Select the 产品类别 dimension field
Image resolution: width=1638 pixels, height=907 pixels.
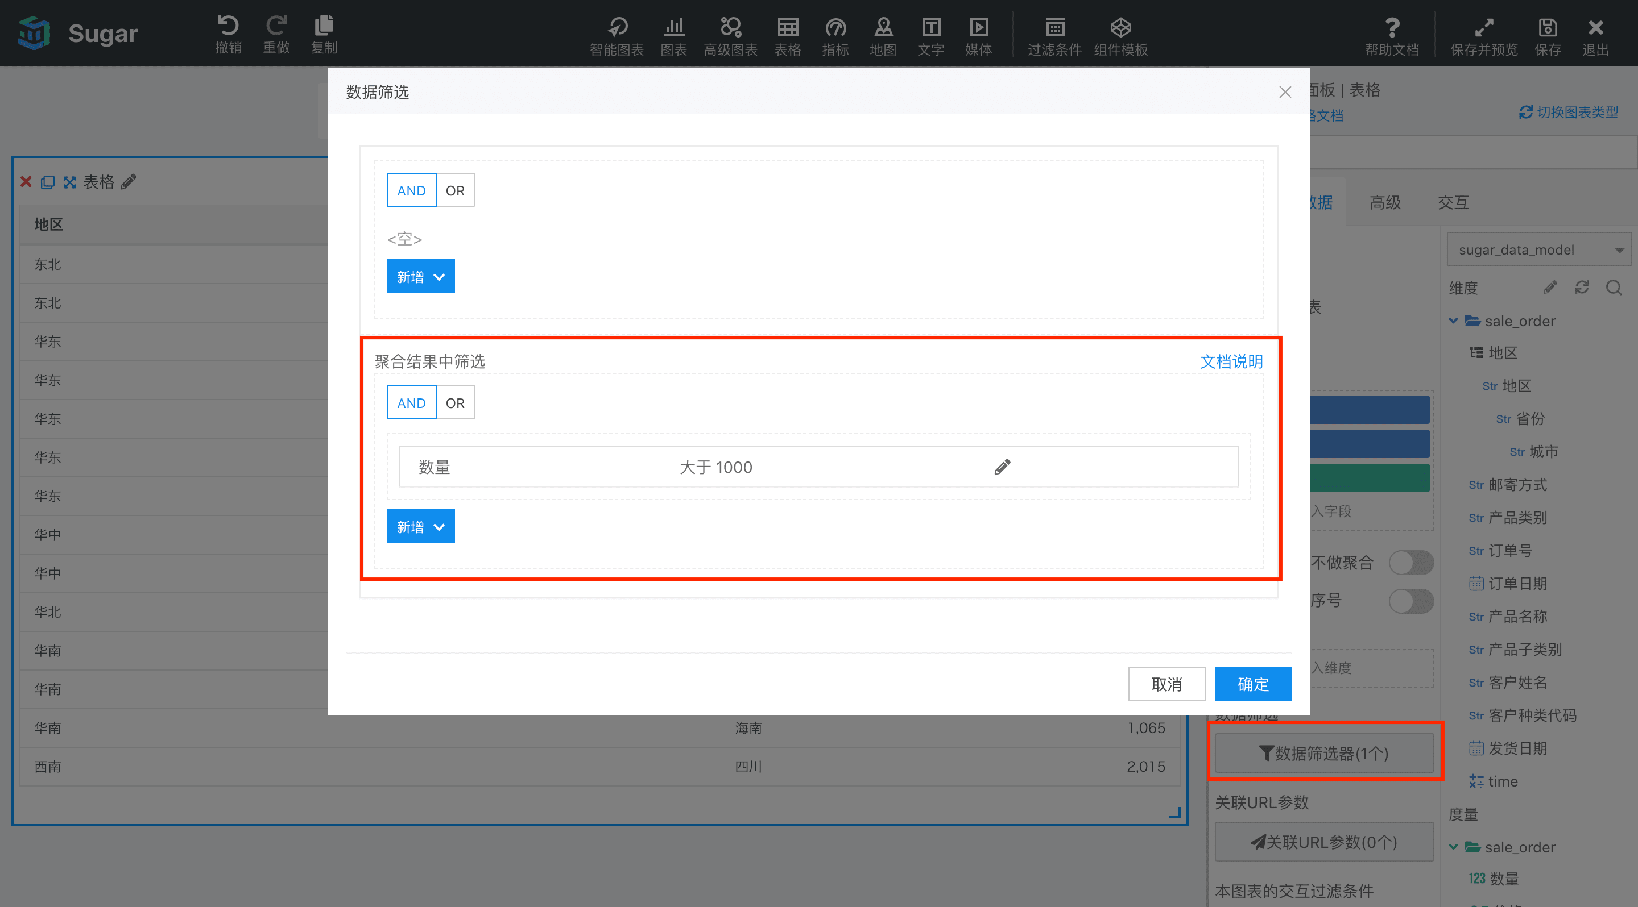point(1508,518)
